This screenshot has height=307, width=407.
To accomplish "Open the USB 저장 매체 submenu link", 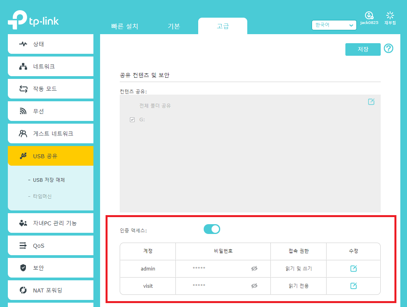I will pos(49,180).
